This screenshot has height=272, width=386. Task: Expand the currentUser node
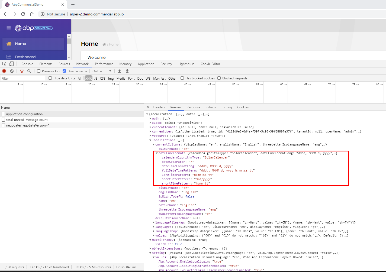click(150, 131)
